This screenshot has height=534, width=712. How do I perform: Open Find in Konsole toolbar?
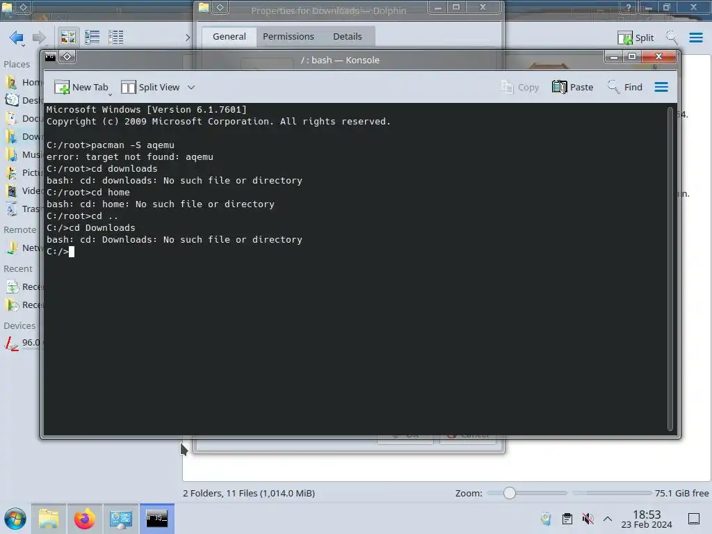click(625, 87)
